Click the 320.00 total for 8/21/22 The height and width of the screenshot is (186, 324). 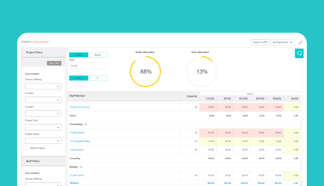[x=261, y=183]
